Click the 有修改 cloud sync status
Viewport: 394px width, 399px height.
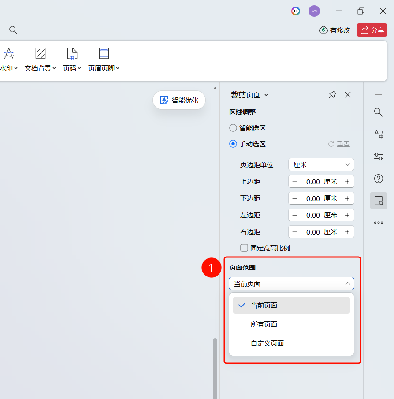335,30
